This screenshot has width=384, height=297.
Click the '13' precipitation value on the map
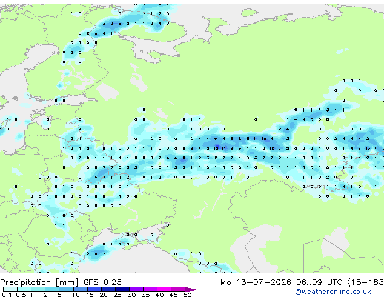click(x=368, y=148)
